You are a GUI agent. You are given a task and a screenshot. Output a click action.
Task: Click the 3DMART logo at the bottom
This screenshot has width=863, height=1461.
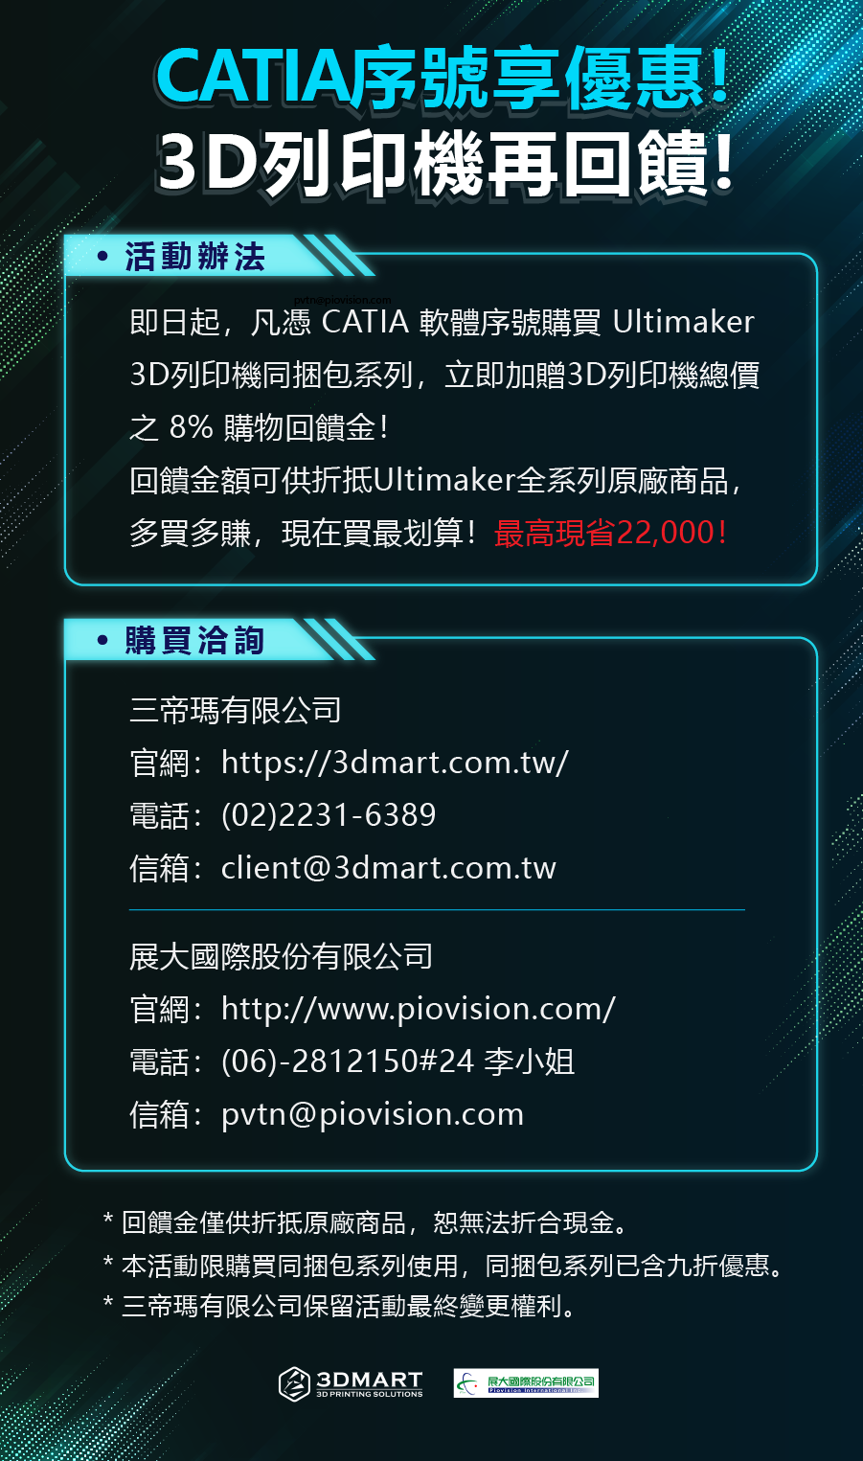(x=351, y=1383)
